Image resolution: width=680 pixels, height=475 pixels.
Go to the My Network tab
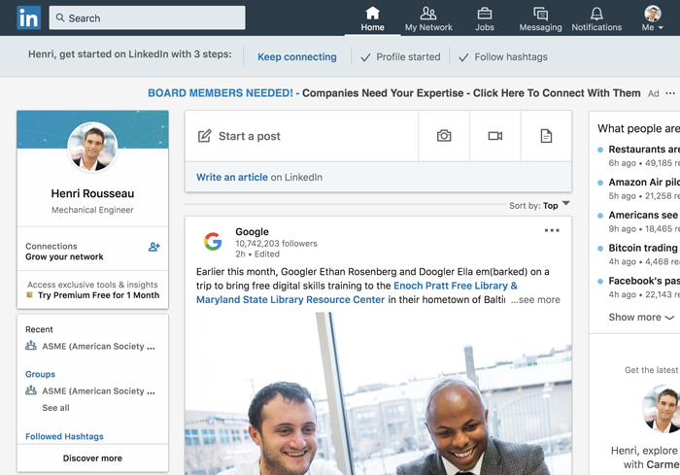click(428, 17)
